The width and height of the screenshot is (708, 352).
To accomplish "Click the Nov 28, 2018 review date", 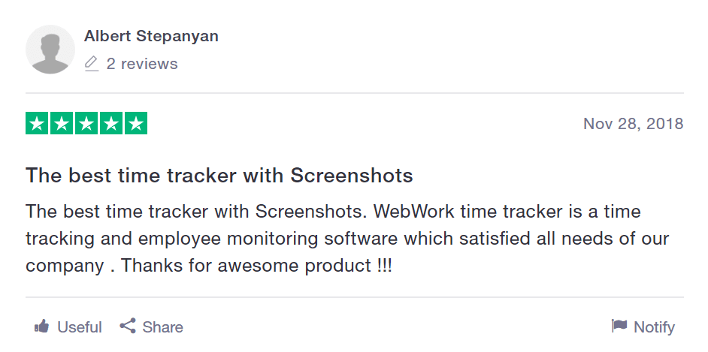I will coord(634,124).
